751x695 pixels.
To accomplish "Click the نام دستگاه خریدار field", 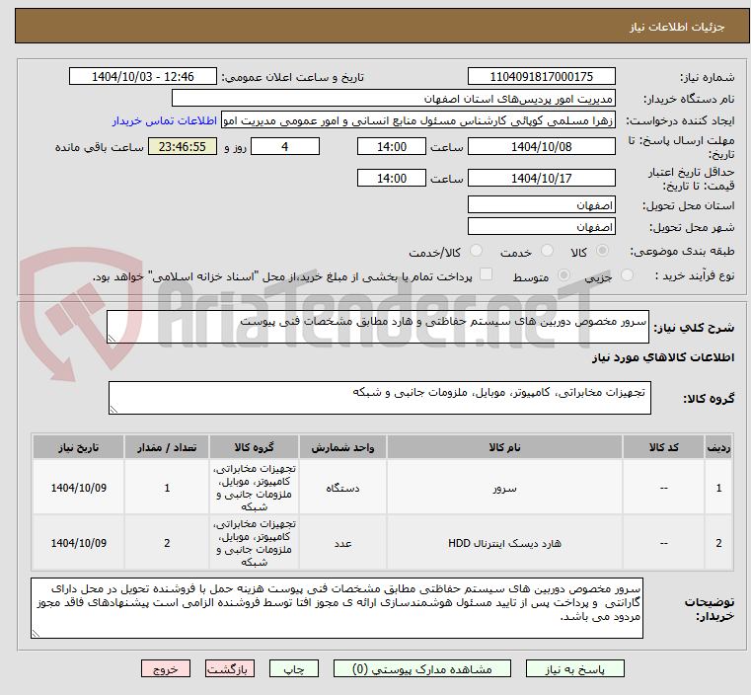I will [393, 99].
